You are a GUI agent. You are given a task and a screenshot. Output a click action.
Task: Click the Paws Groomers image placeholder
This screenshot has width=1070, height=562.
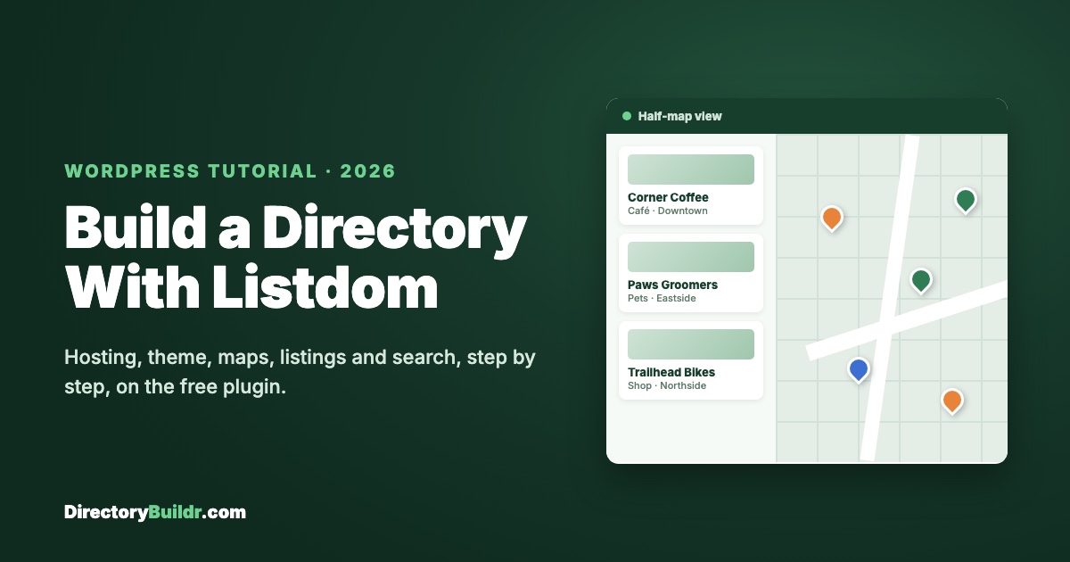[x=691, y=257]
